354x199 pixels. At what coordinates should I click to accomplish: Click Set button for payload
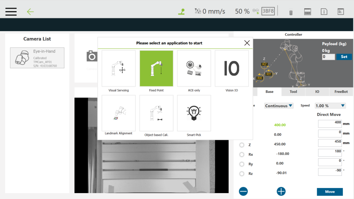tap(344, 57)
